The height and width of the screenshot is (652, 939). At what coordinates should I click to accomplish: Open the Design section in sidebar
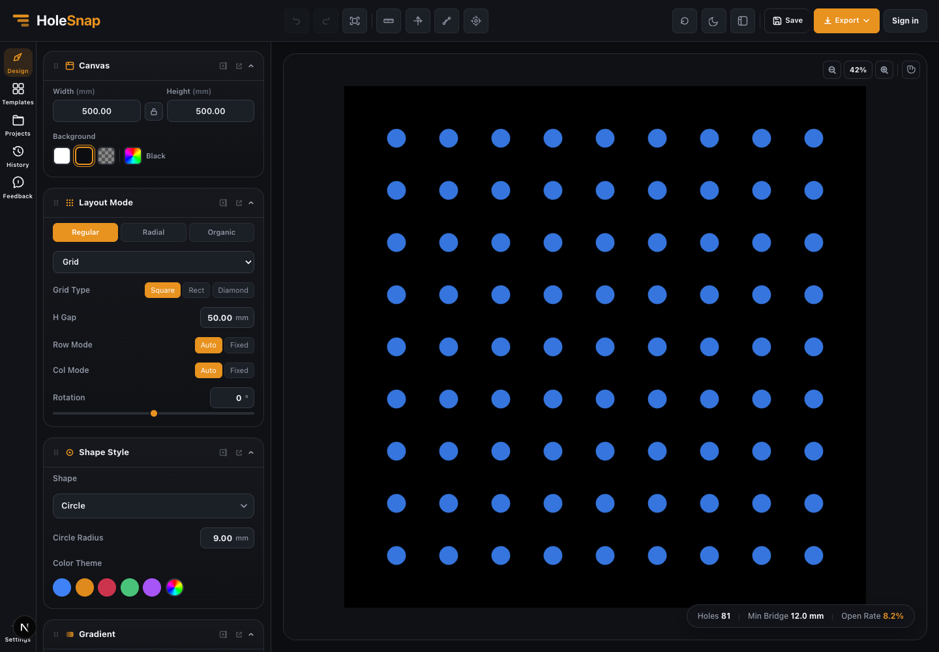[18, 63]
